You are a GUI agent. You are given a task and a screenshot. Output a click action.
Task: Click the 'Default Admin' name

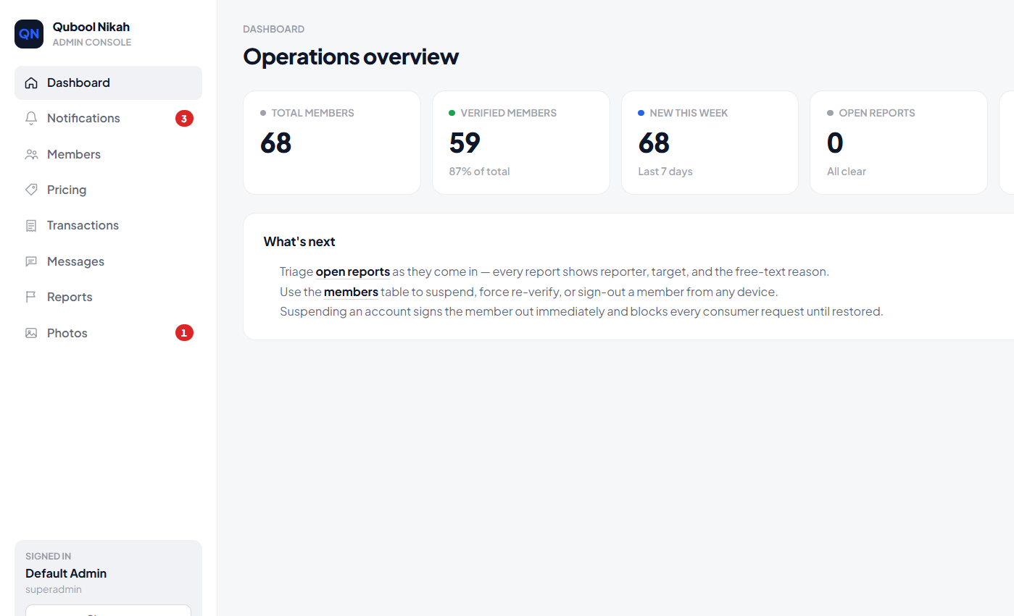tap(66, 573)
